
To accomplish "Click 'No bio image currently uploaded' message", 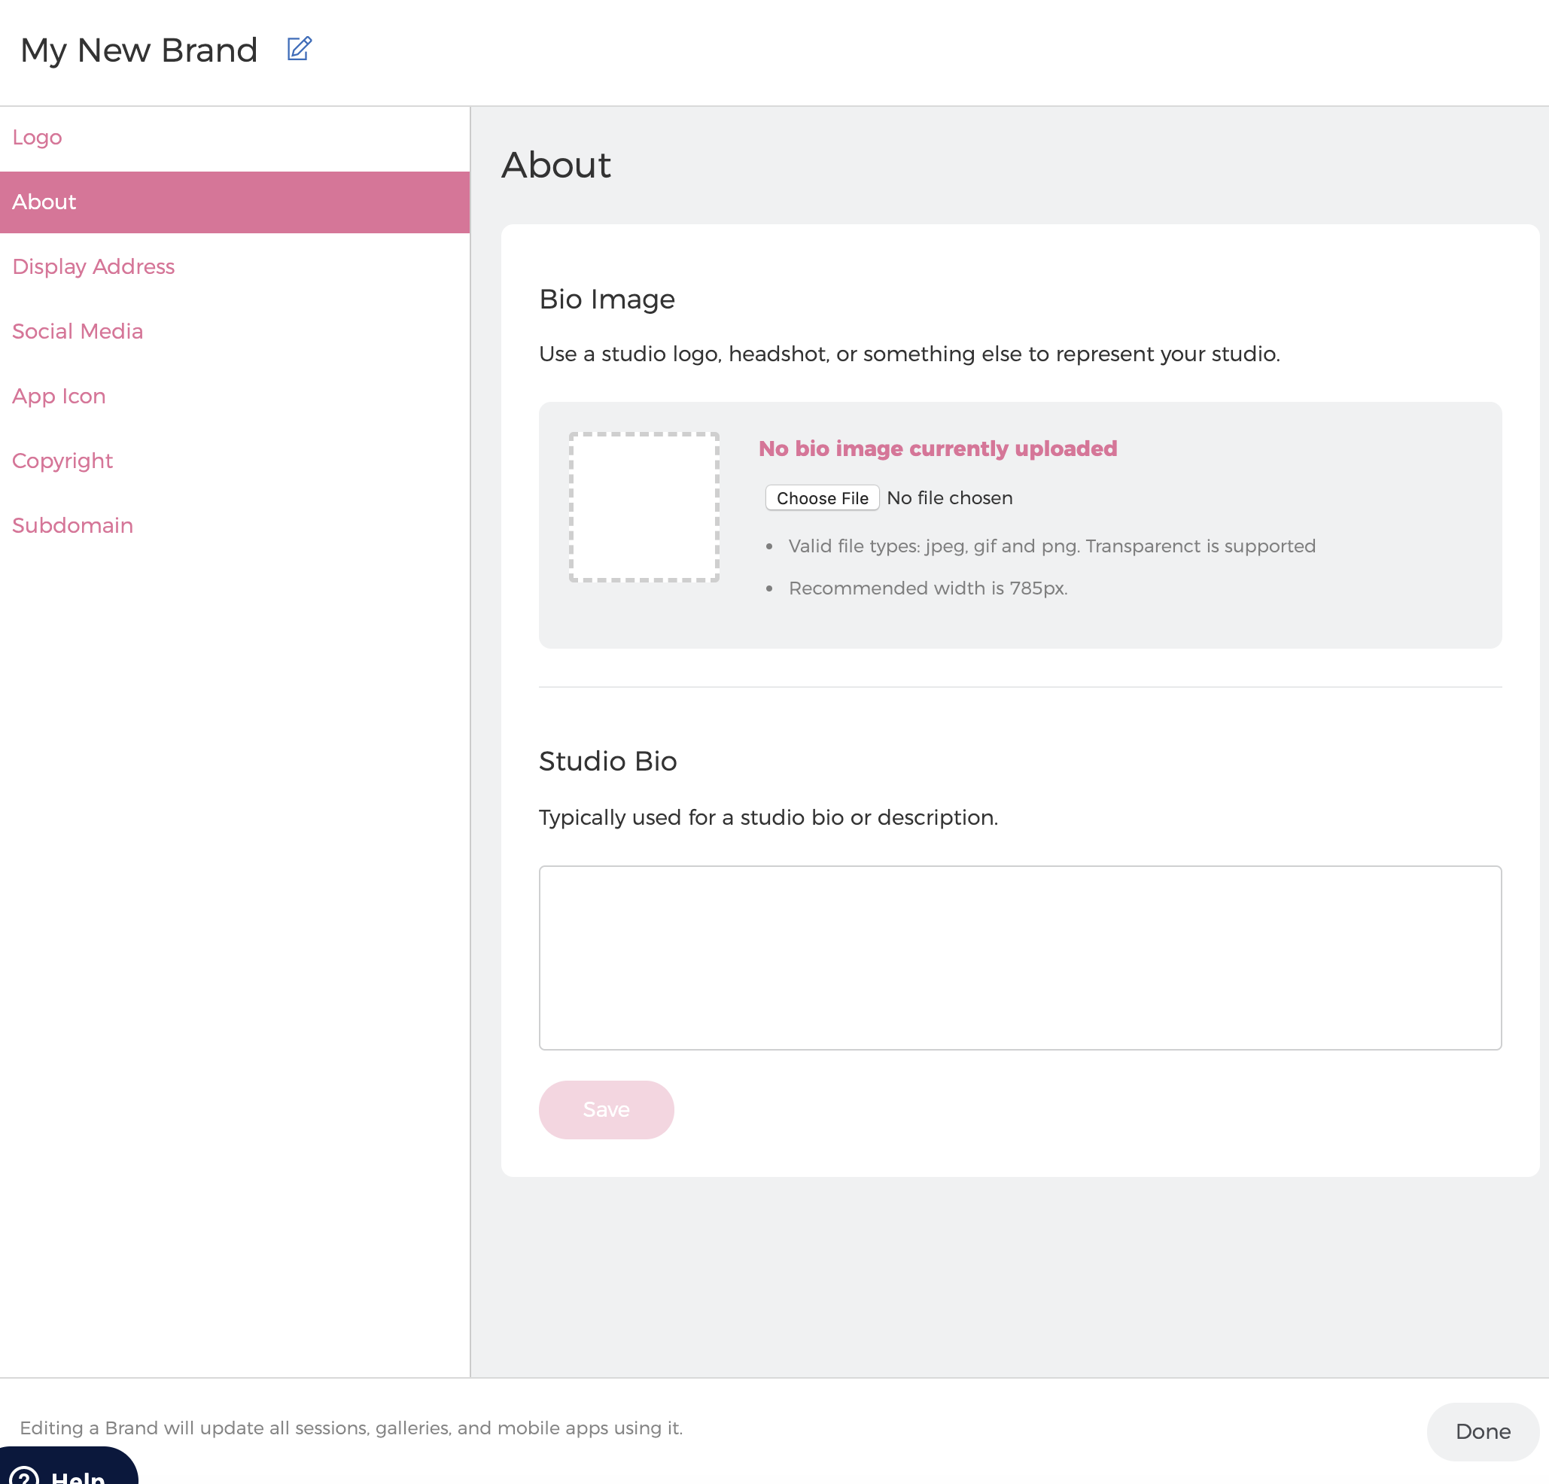I will (937, 449).
